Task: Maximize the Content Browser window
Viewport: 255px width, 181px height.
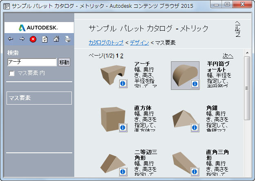Action: (x=227, y=4)
